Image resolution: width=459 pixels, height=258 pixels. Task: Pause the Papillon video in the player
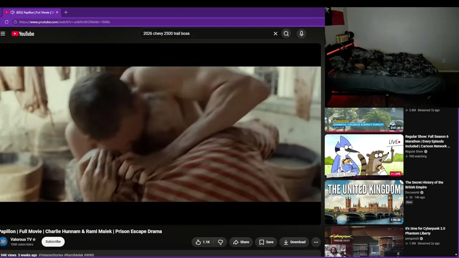[160, 134]
